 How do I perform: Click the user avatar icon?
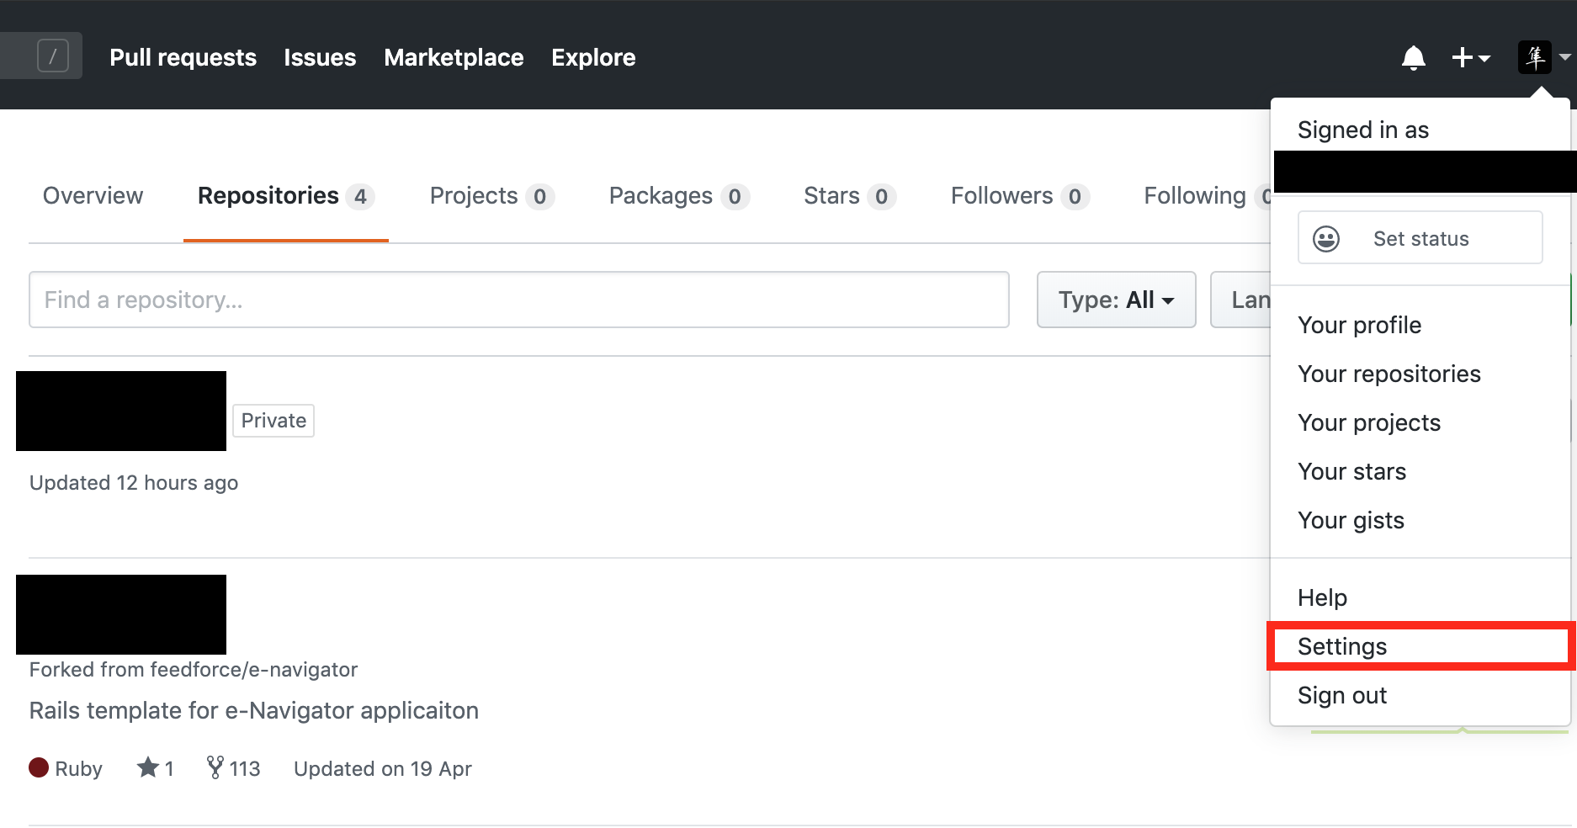(1535, 57)
